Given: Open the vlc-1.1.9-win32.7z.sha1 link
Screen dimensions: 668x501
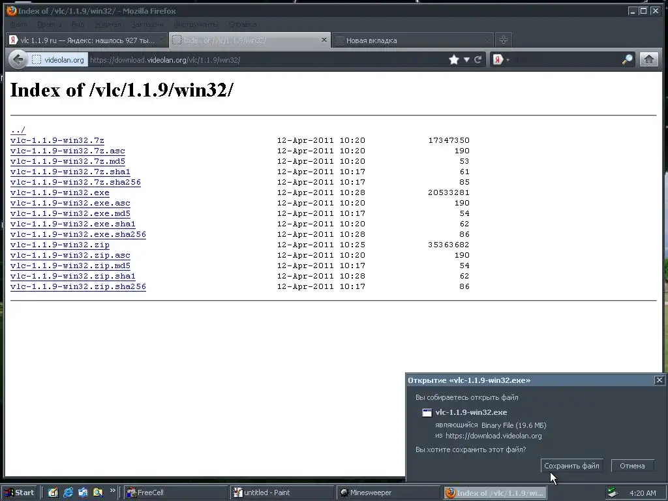Looking at the screenshot, I should pyautogui.click(x=70, y=172).
